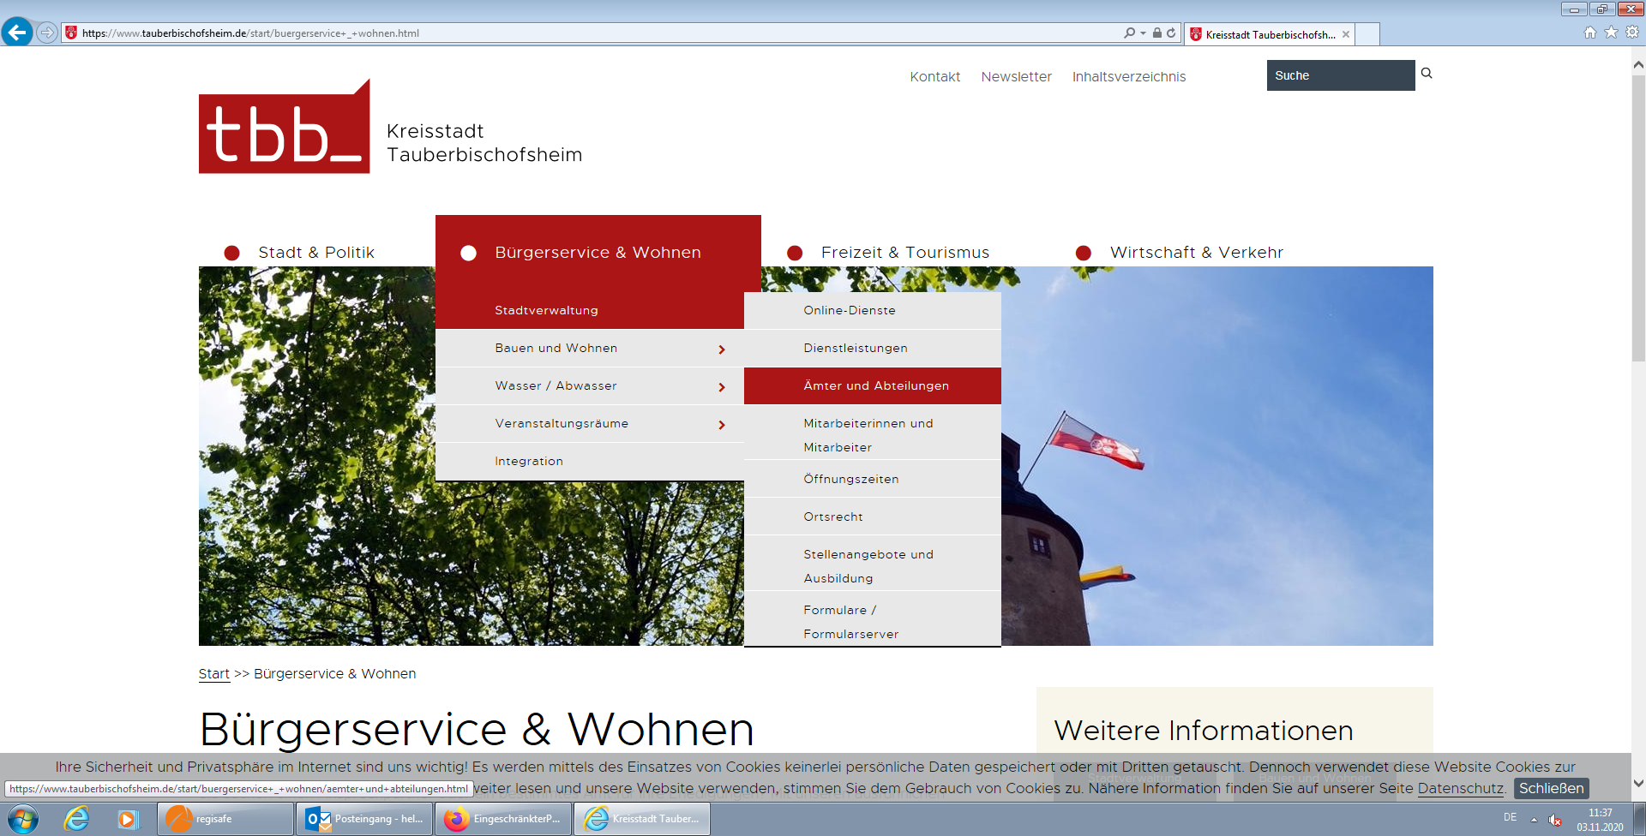
Task: Open the browser home icon
Action: point(1590,33)
